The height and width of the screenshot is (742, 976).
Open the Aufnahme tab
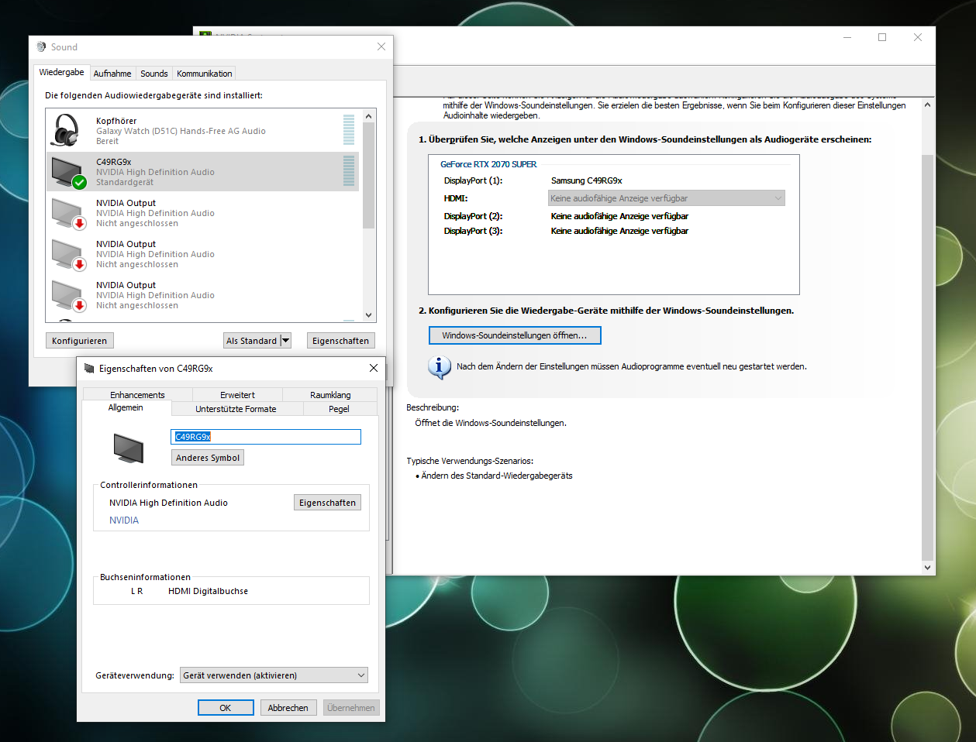[x=112, y=74]
